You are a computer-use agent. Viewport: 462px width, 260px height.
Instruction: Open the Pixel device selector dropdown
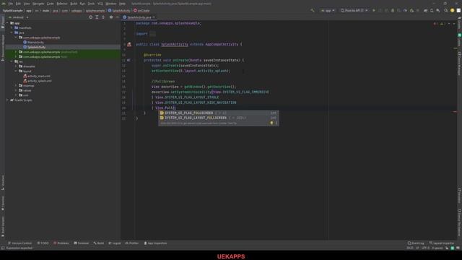pyautogui.click(x=354, y=10)
